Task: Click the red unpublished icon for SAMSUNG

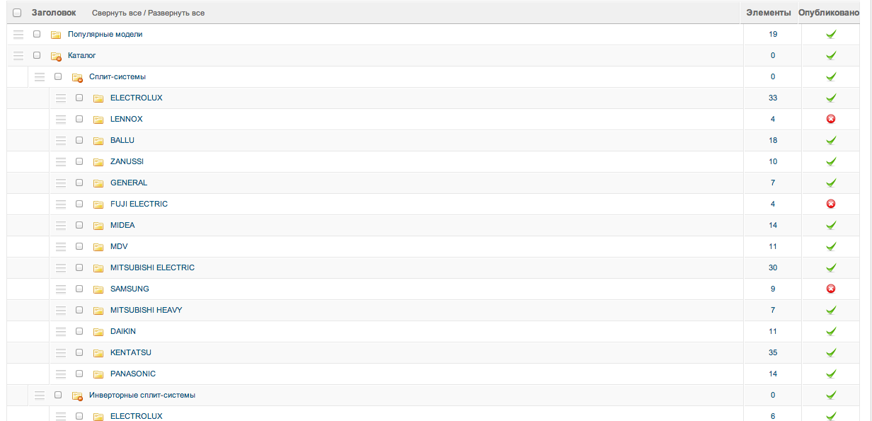Action: 831,289
